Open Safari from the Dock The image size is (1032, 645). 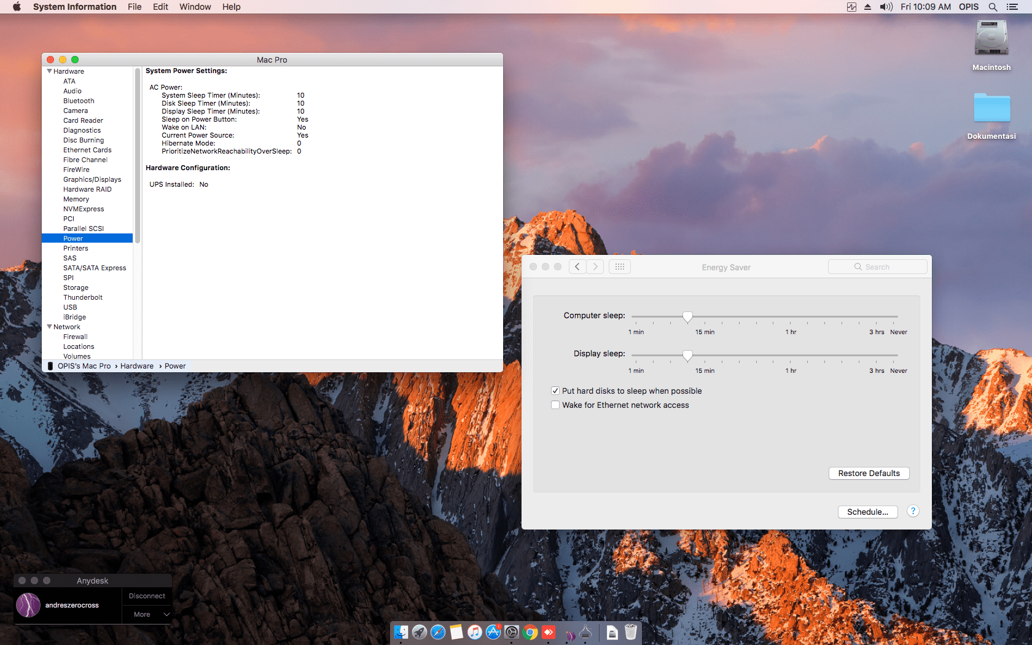click(x=438, y=632)
